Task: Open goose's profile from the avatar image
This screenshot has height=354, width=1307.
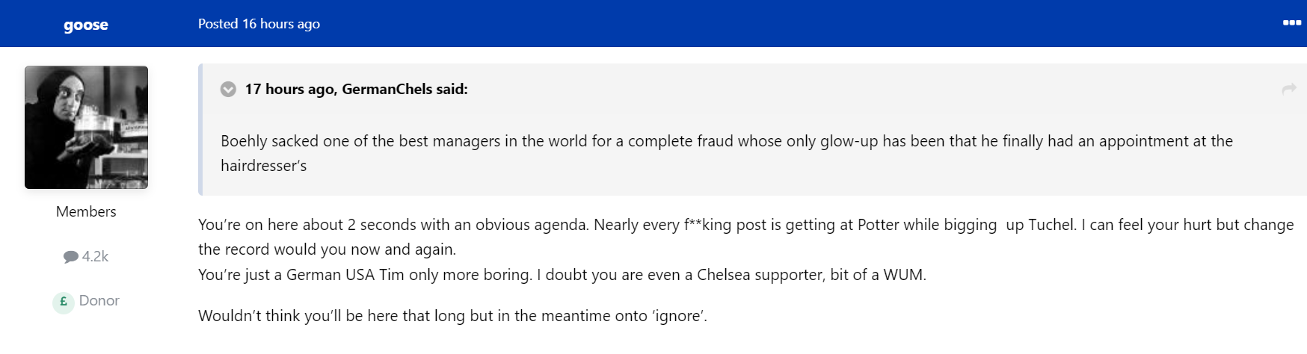Action: click(86, 127)
